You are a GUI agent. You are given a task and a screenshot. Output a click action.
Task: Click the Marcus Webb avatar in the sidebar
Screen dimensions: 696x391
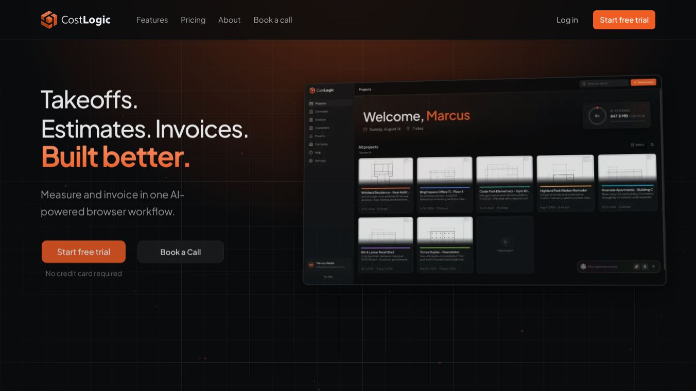311,265
